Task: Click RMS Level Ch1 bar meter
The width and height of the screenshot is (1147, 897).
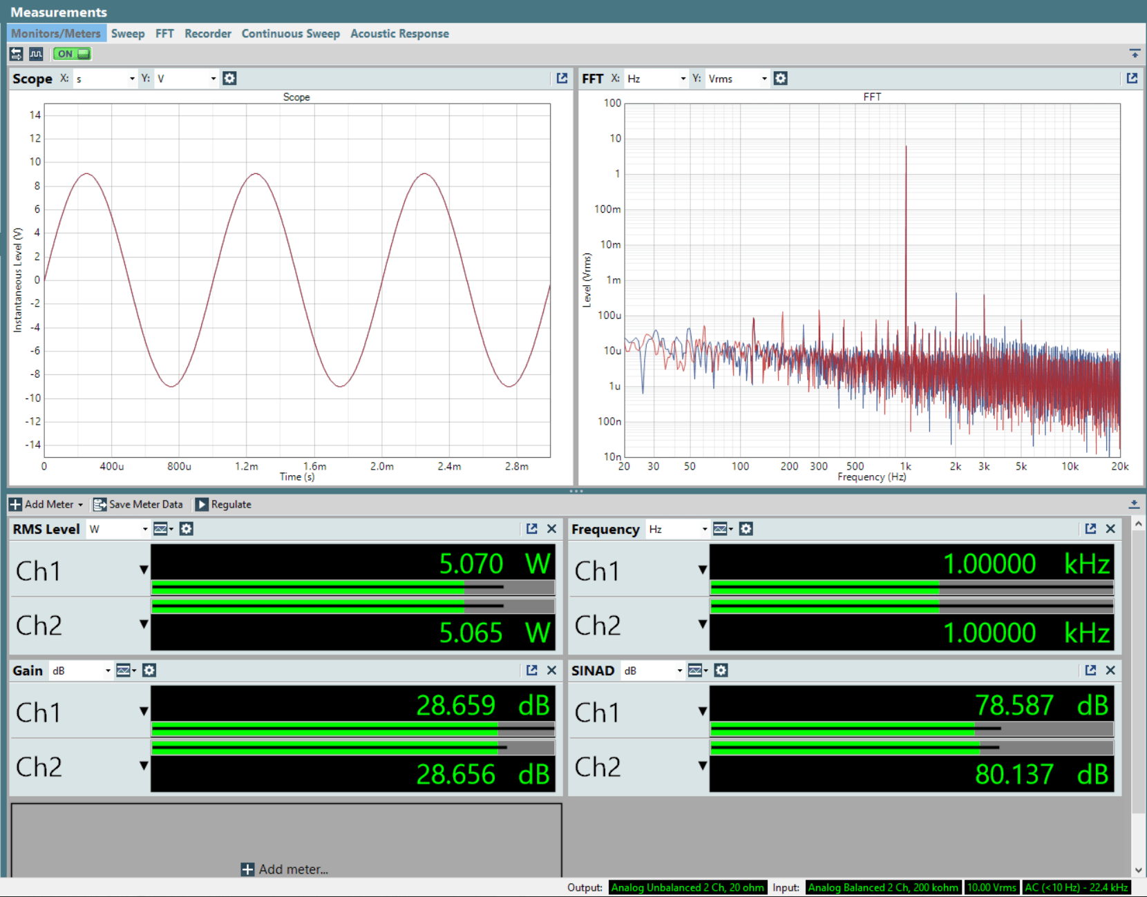Action: click(x=353, y=588)
